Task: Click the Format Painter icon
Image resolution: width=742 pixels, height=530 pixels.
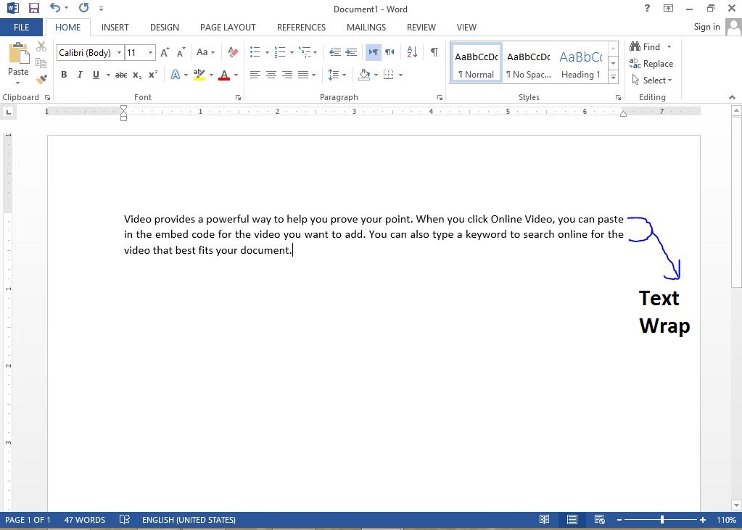Action: (41, 80)
